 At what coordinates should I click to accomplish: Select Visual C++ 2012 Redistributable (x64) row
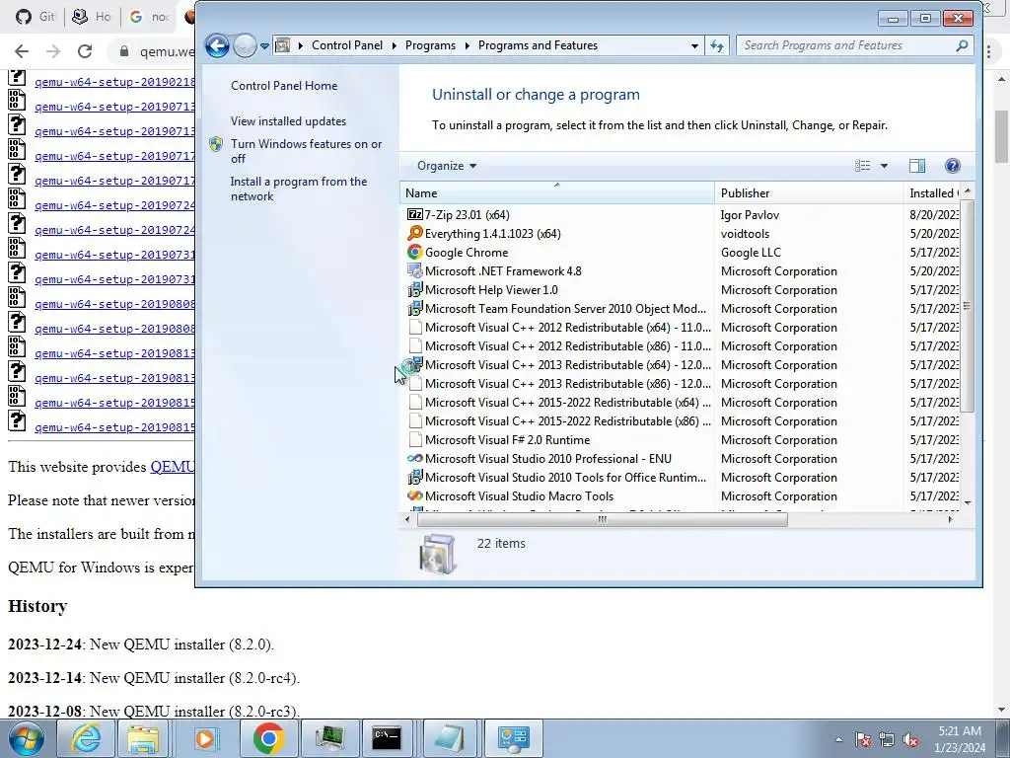[683, 328]
